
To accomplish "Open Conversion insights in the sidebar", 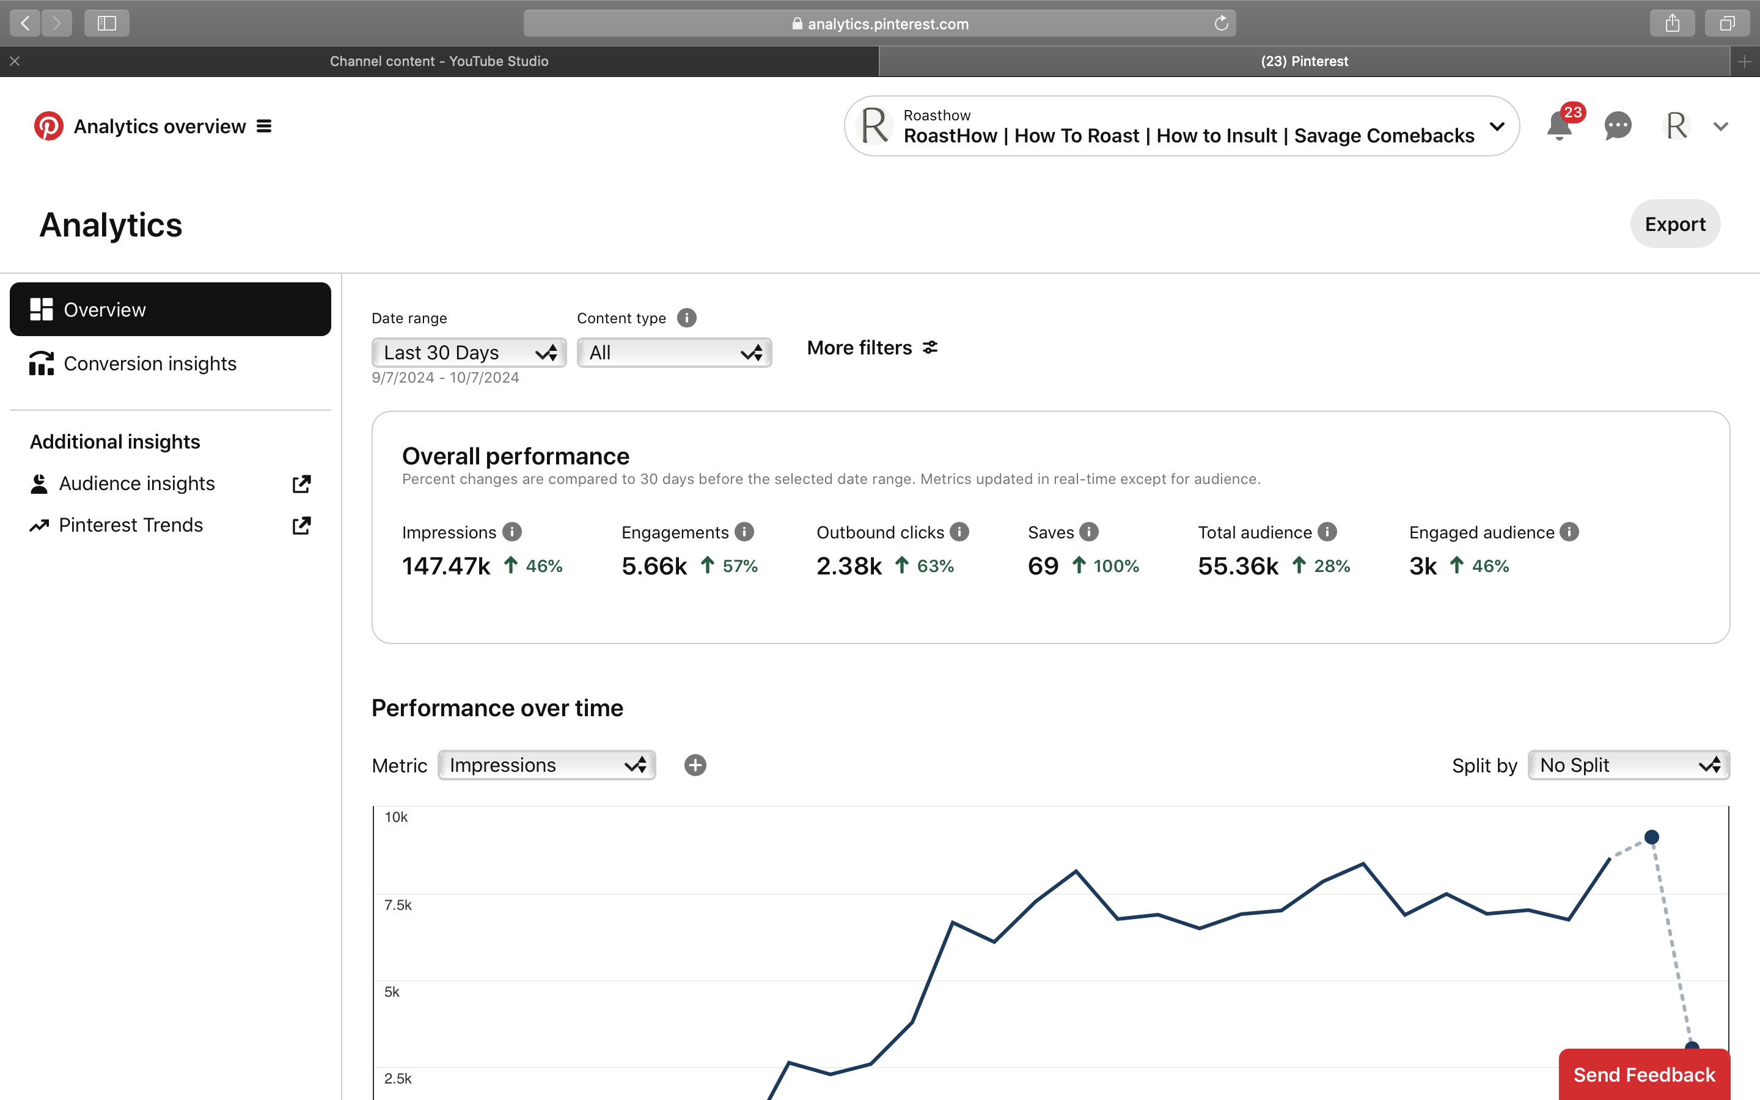I will [170, 363].
